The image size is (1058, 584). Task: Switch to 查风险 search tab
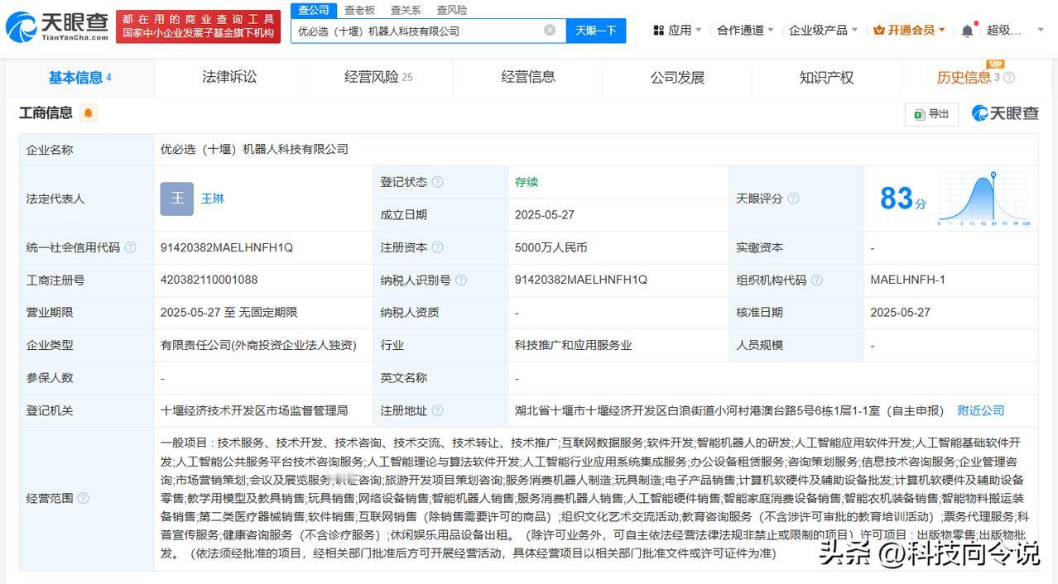coord(452,10)
